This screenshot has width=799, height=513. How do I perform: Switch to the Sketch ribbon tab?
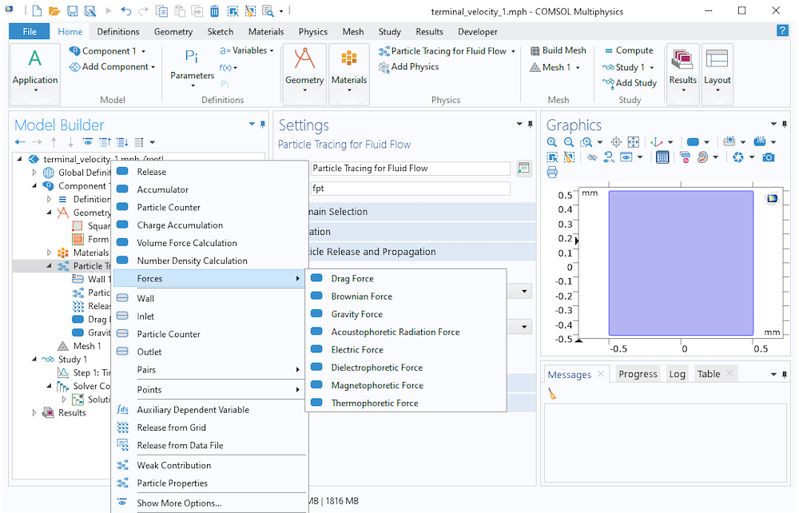pos(221,32)
